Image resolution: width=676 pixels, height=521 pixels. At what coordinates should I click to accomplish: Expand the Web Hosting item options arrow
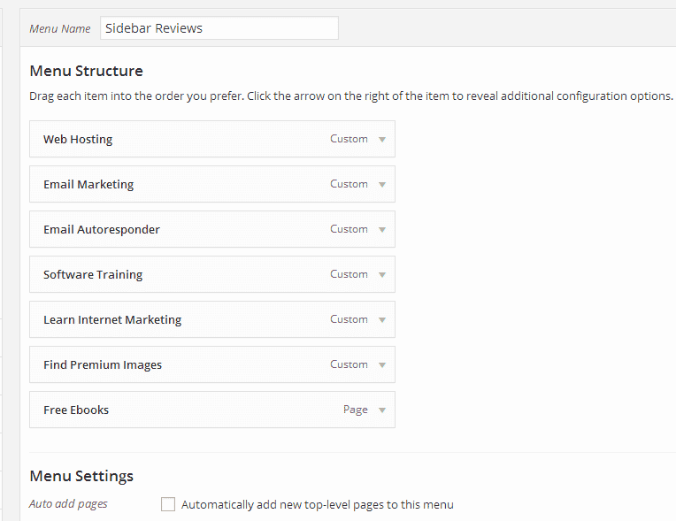pyautogui.click(x=382, y=140)
